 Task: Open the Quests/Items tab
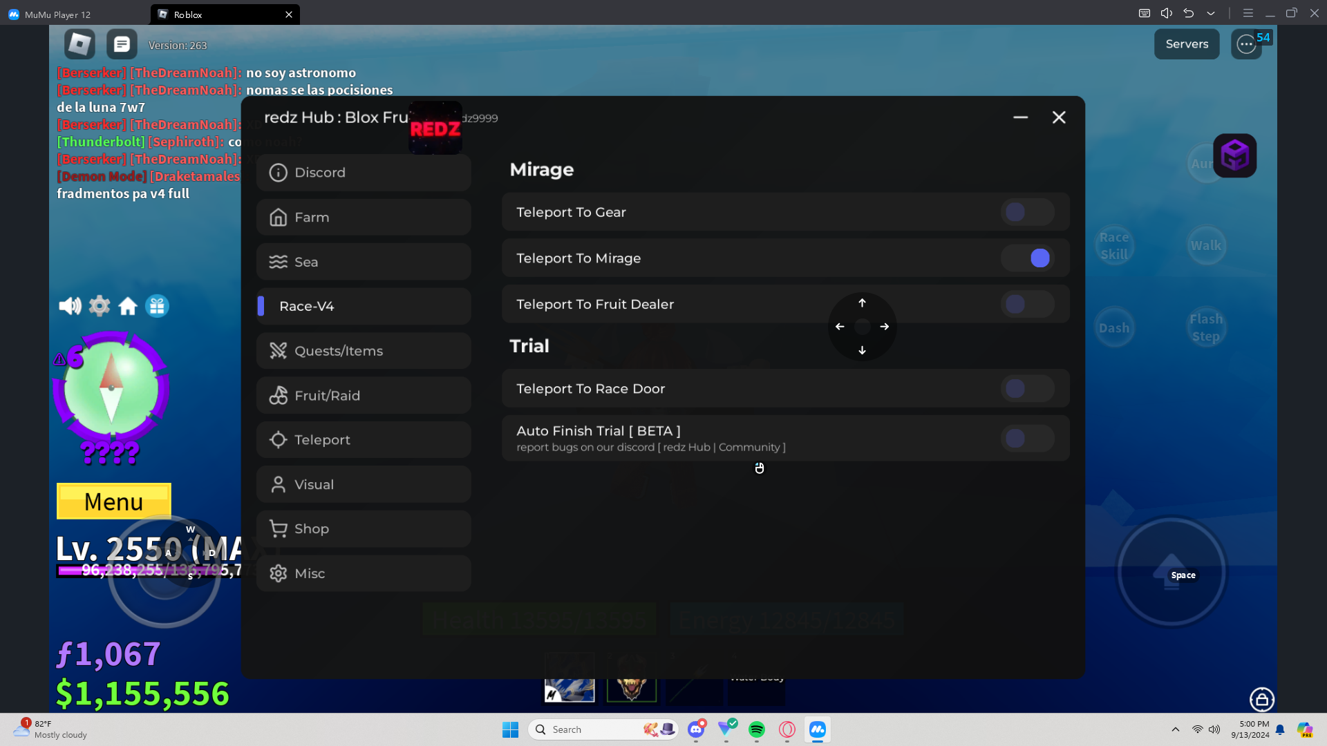click(364, 351)
